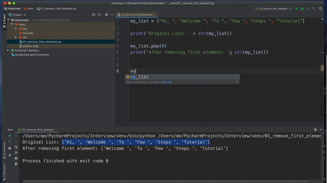The width and height of the screenshot is (327, 183).
Task: Select my_list autocomplete suggestion
Action: 139,77
